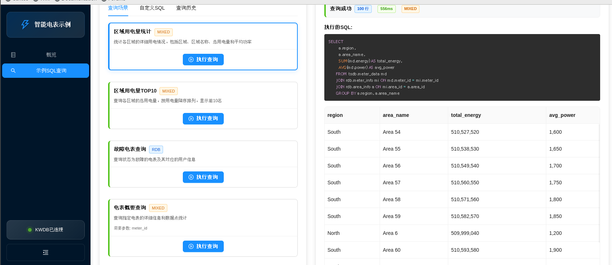Click the green KWDB connection status dot
Viewport: 612px width, 265px height.
coord(30,230)
